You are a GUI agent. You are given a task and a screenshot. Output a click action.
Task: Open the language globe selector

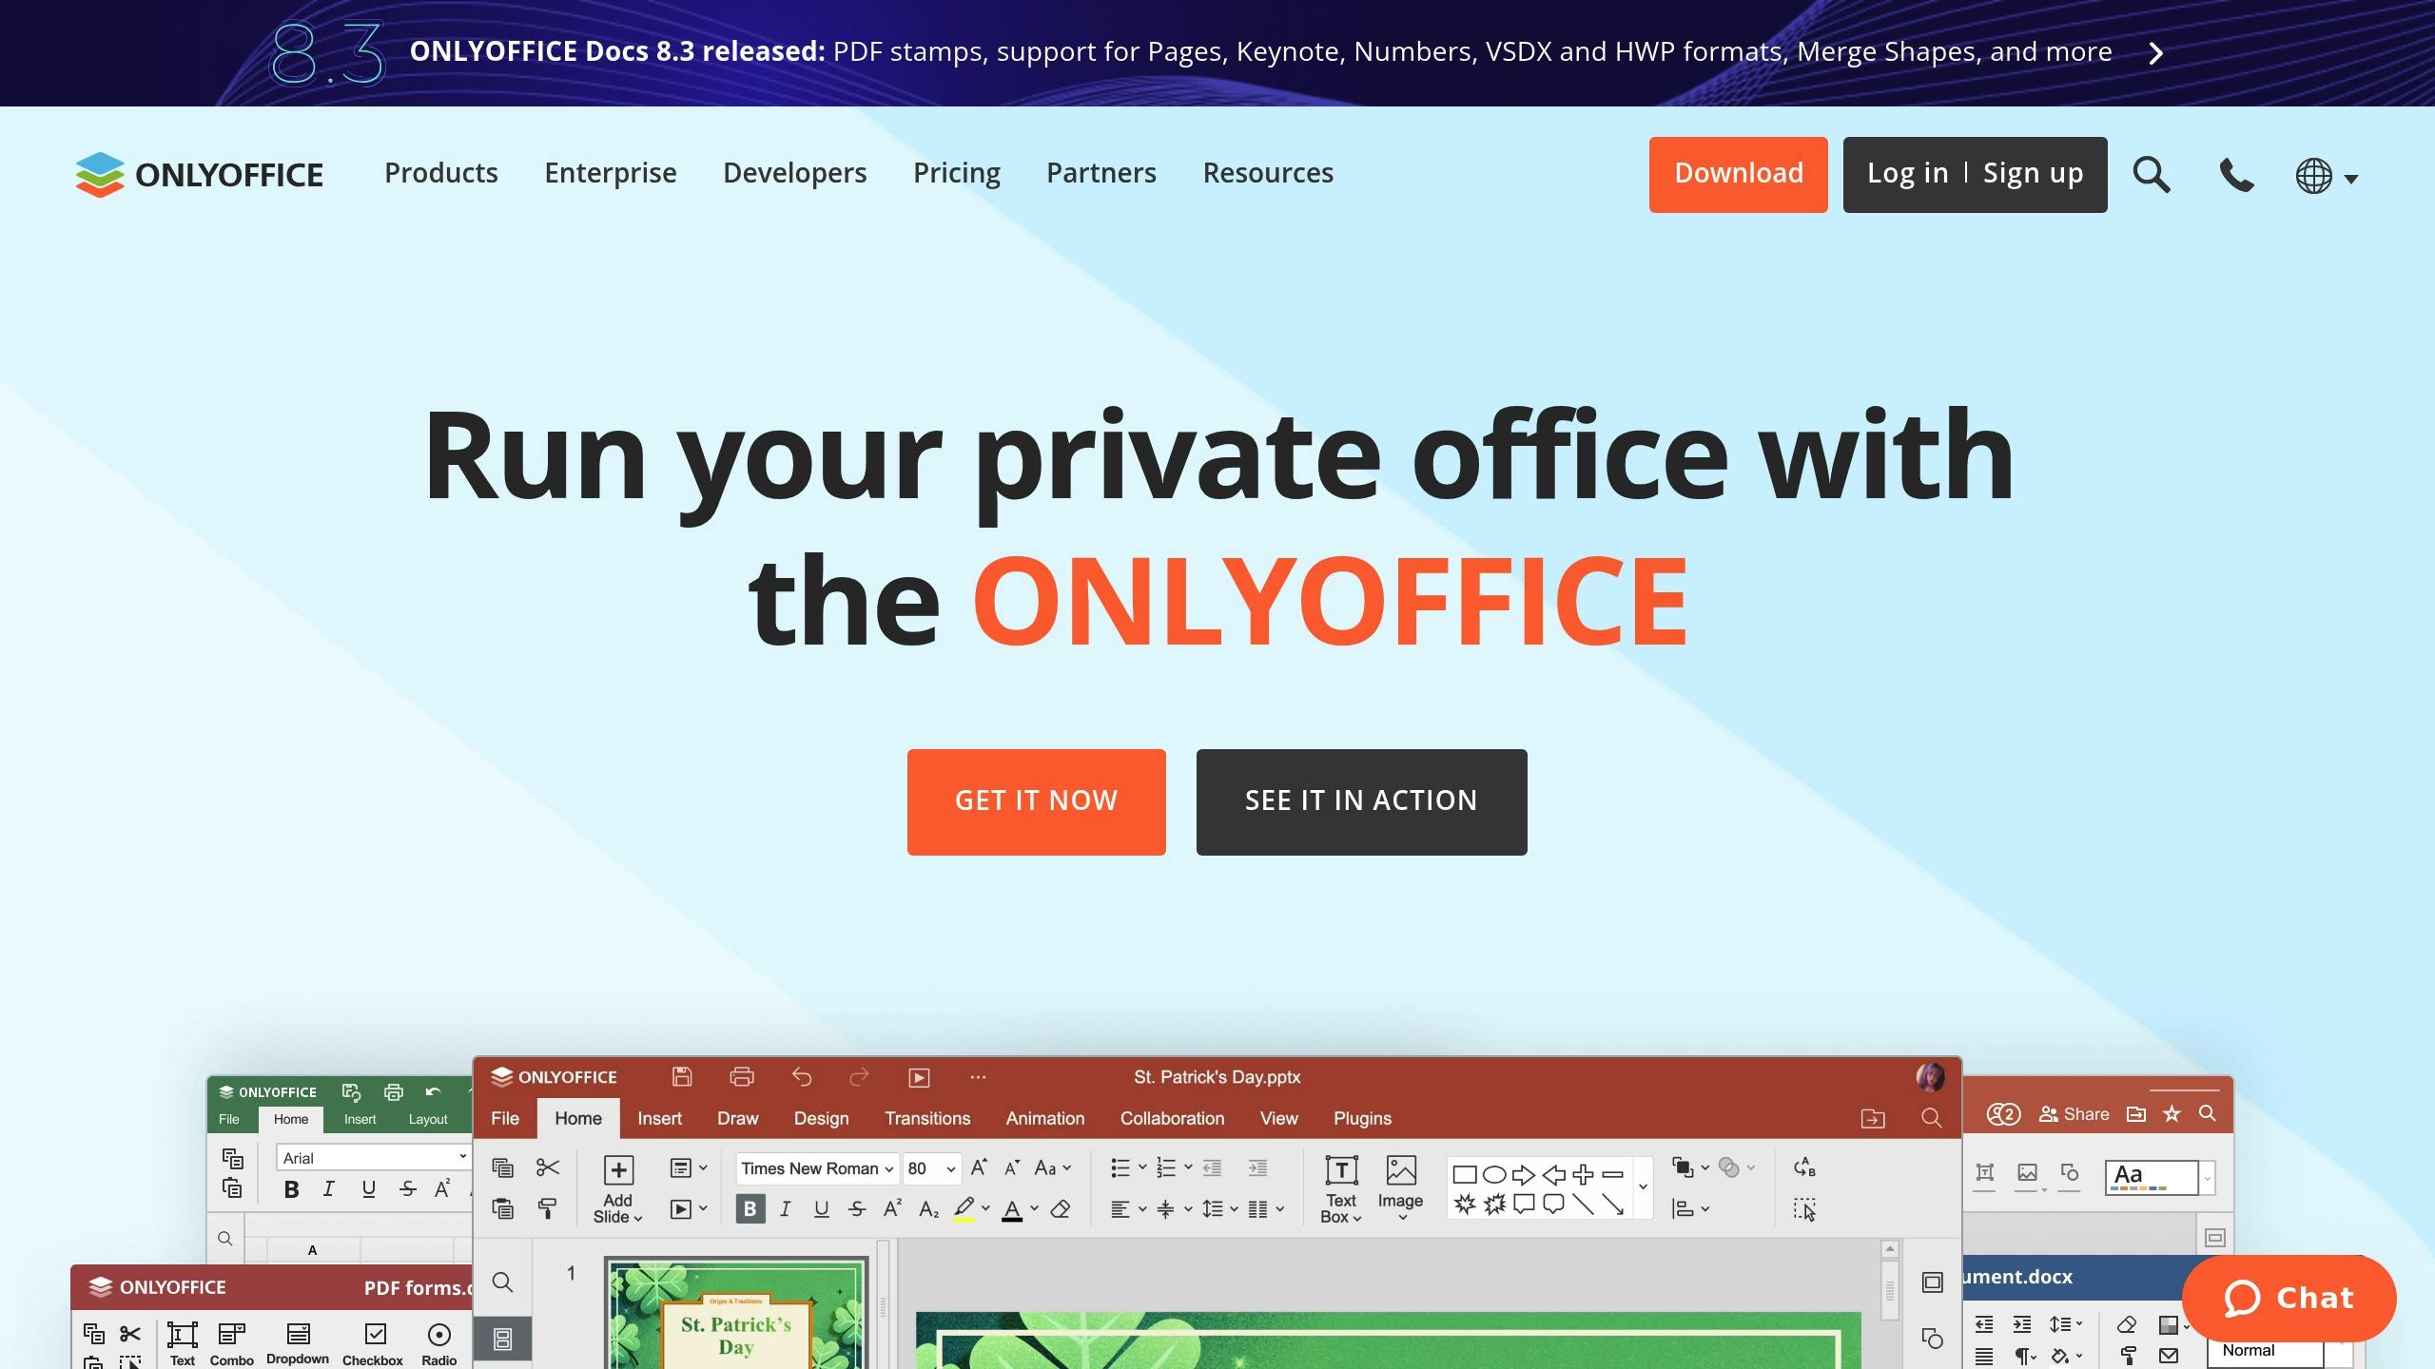pyautogui.click(x=2326, y=176)
